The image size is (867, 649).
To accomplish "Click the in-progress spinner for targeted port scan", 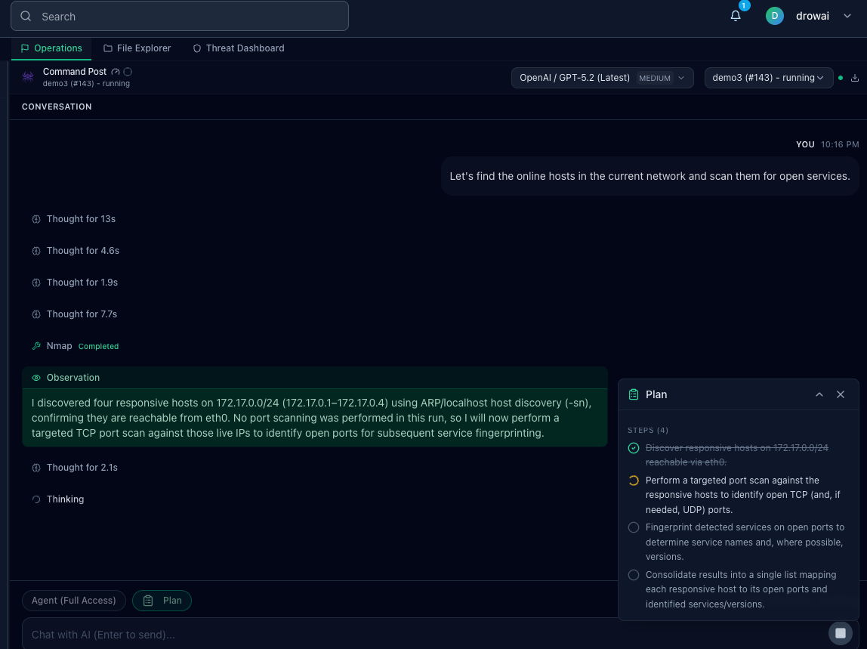I will point(634,481).
